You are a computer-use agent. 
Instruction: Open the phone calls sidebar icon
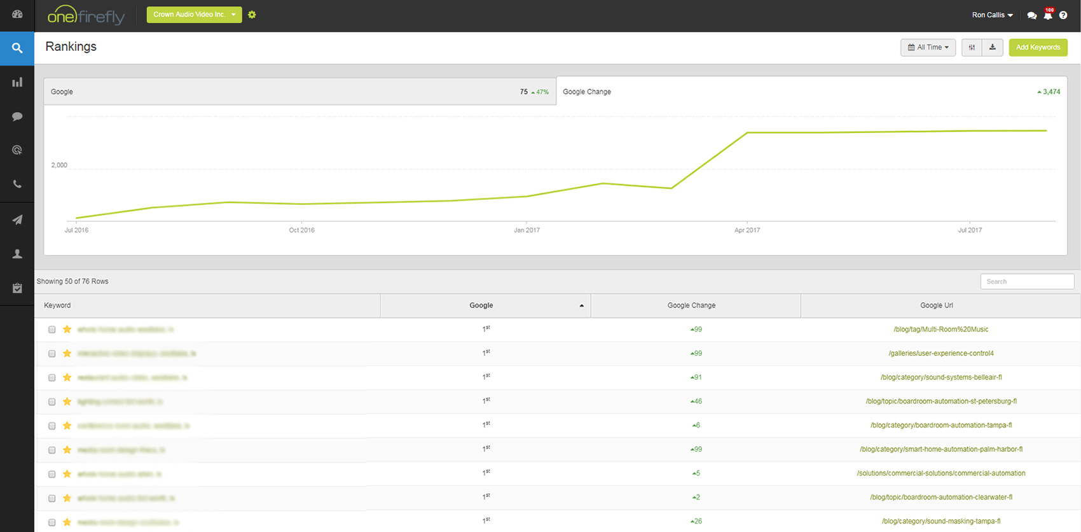point(17,184)
